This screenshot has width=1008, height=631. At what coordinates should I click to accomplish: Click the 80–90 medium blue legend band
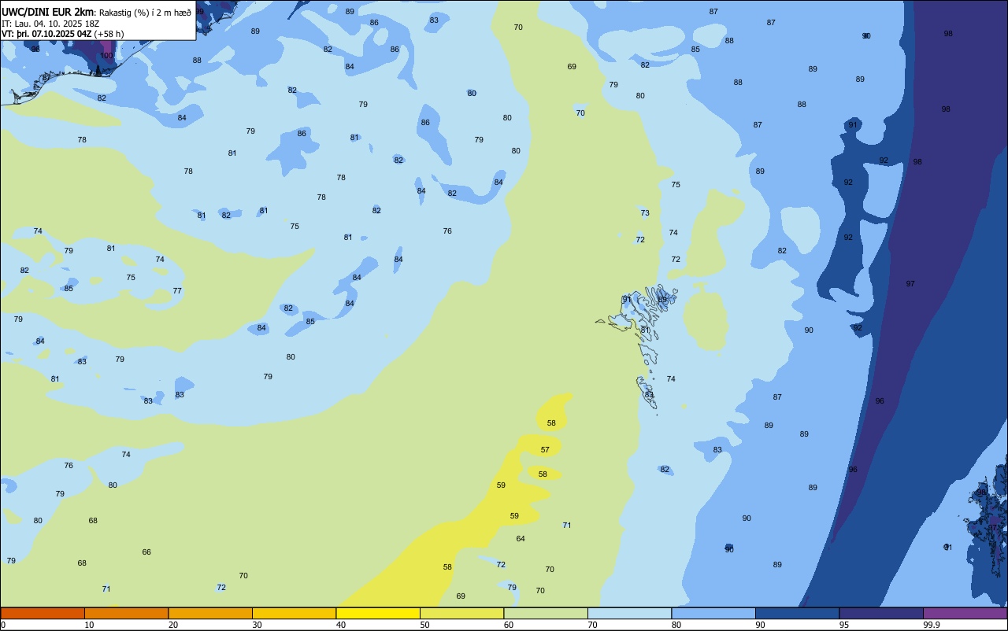click(713, 613)
